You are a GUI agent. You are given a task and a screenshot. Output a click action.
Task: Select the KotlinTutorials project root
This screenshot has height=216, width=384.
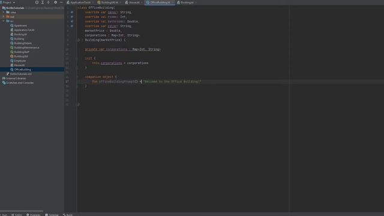[x=15, y=8]
